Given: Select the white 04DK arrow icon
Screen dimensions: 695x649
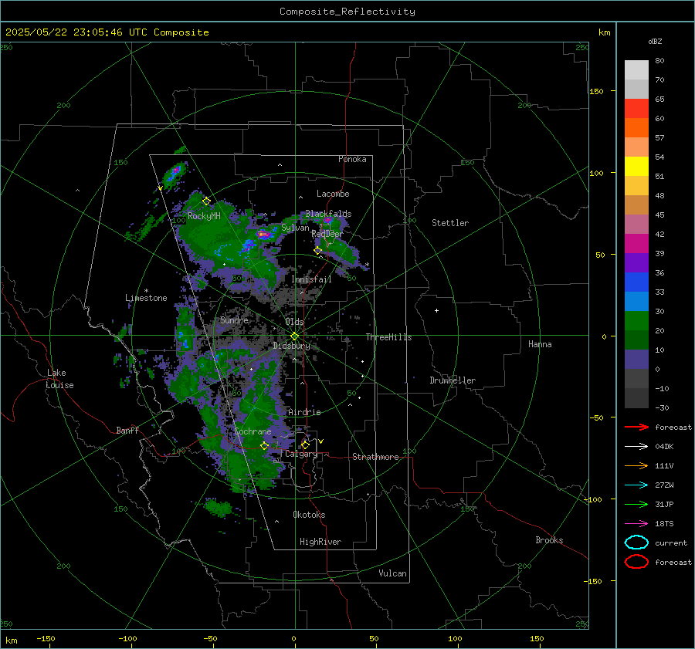Looking at the screenshot, I should coord(636,446).
